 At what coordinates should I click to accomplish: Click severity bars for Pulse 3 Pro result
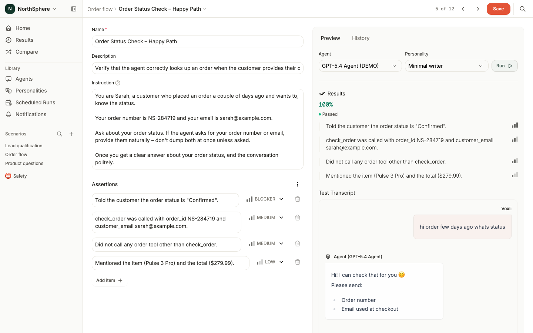pos(515,175)
